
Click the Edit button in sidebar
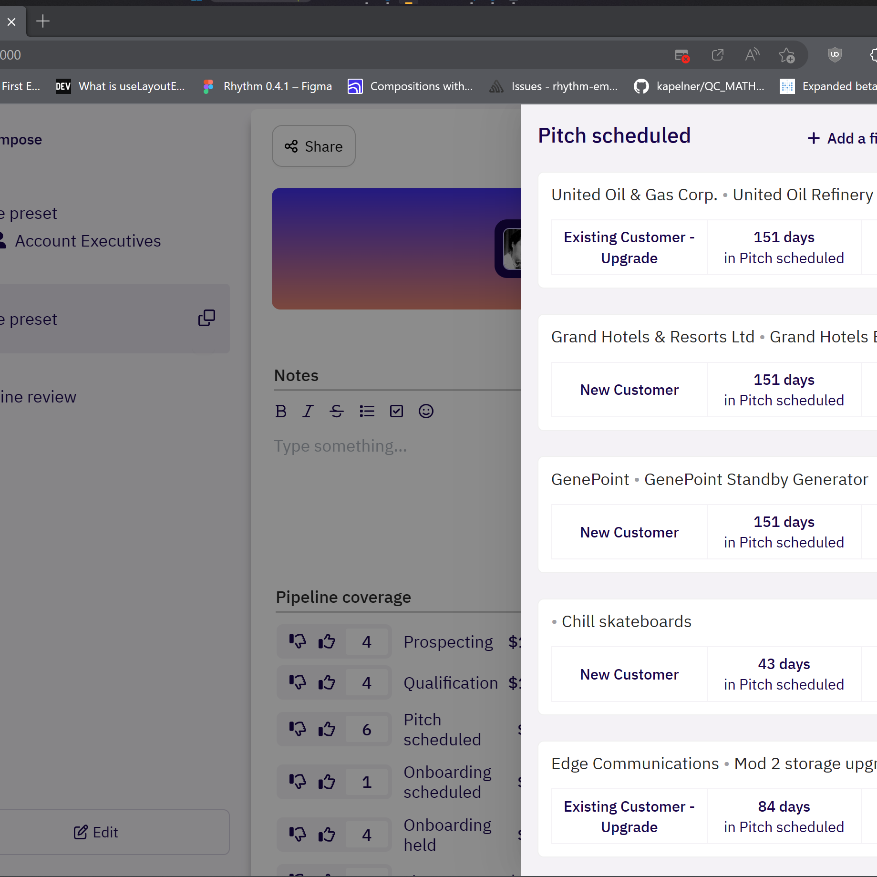(96, 832)
